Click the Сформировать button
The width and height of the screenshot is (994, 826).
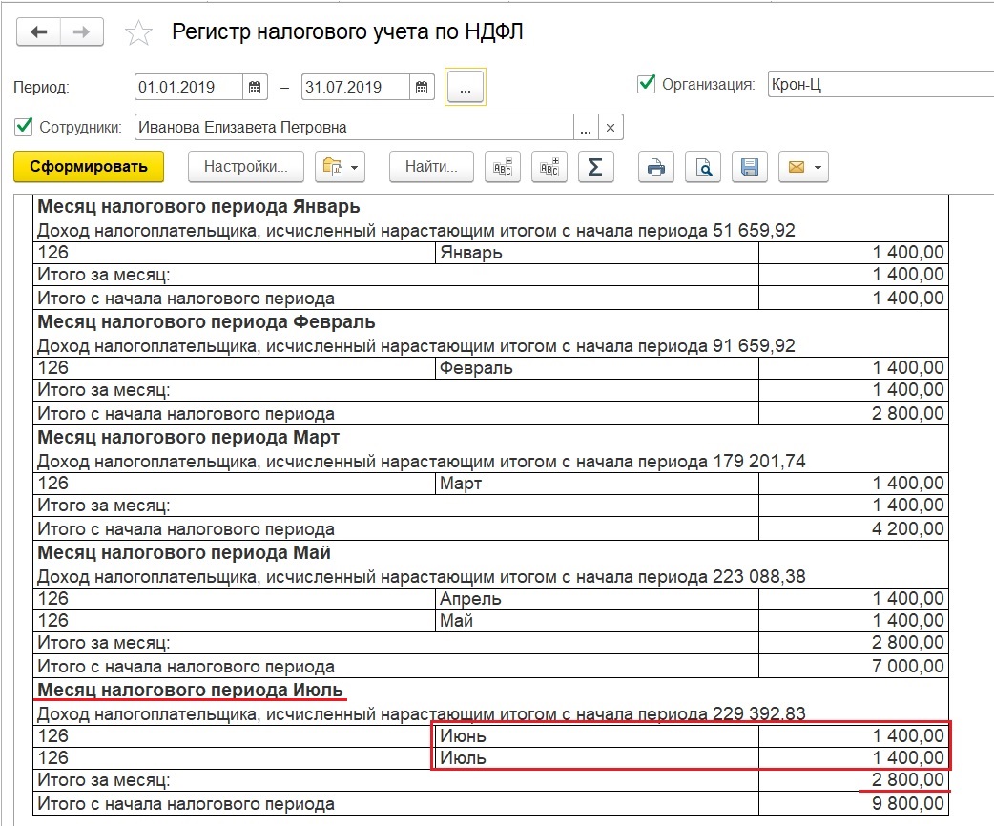tap(89, 167)
